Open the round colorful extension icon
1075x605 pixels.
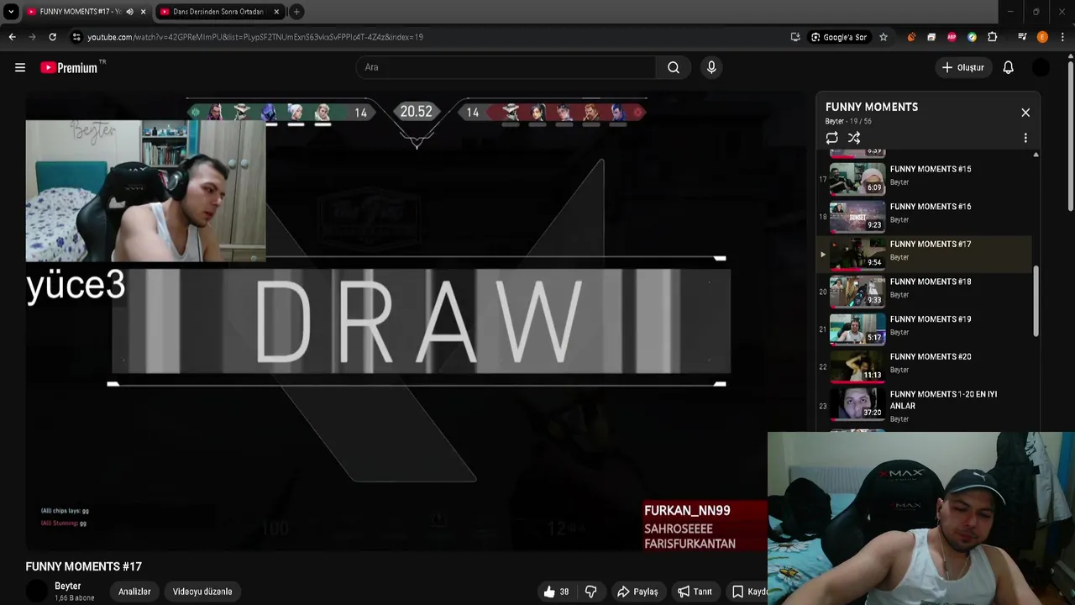pos(972,37)
